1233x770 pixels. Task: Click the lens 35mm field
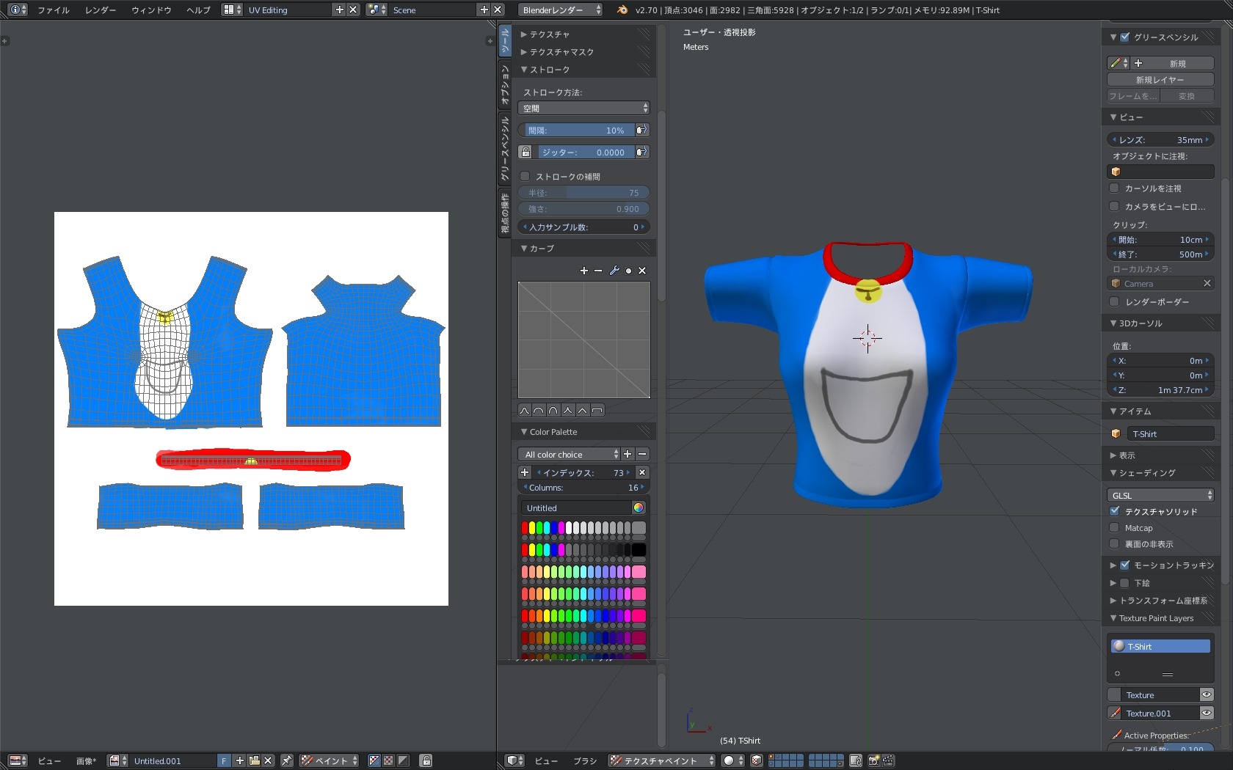coord(1160,139)
